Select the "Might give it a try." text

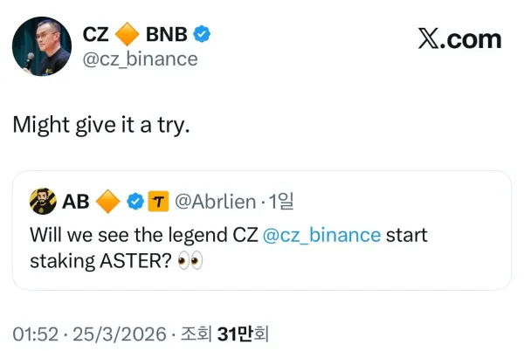click(x=100, y=124)
